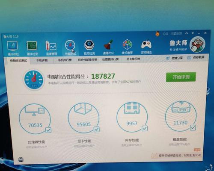Click the 保存截屏 save screenshot link

pos(196,57)
